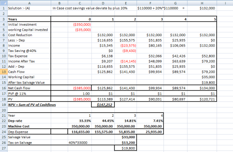Click the select-all corner button
The height and width of the screenshot is (152, 233).
[4, 3]
